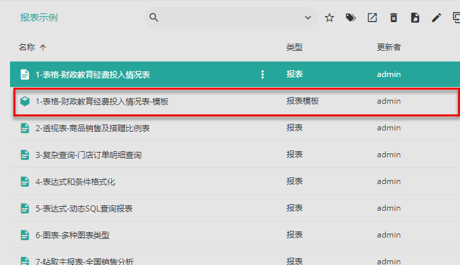
Task: Open the three-dot menu on selected row
Action: click(262, 74)
